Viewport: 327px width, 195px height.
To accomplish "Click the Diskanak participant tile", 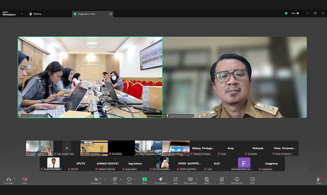I will (258, 148).
